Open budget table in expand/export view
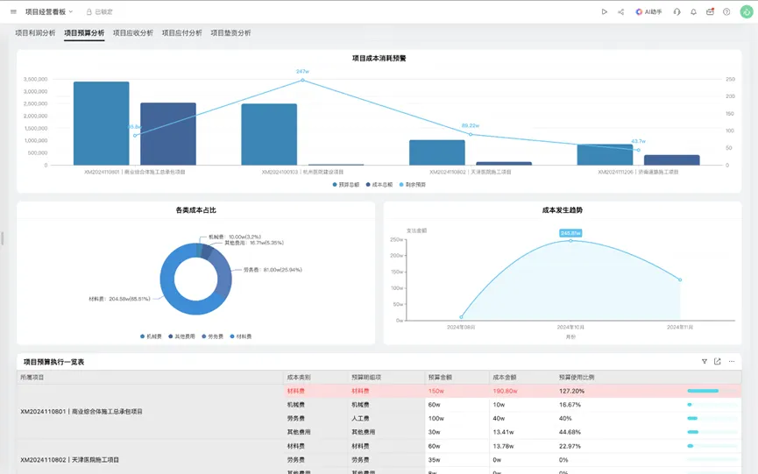The height and width of the screenshot is (474, 758). [x=718, y=361]
